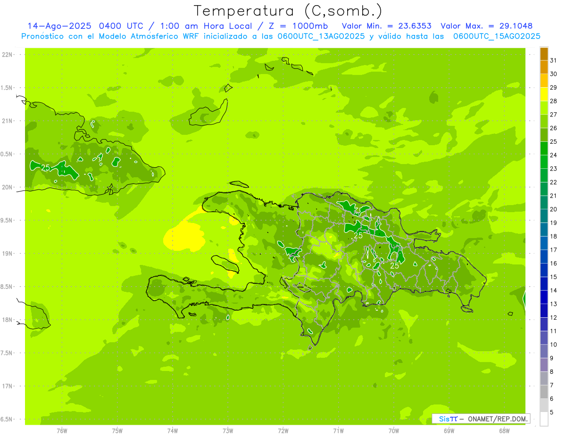
Task: Click the 69W longitude label
Action: pos(449,431)
